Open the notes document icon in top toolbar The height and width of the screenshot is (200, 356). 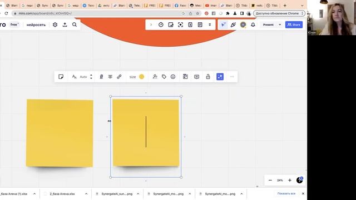coord(200,24)
